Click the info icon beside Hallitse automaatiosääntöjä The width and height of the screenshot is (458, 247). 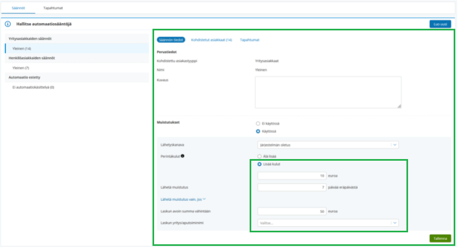(8, 24)
